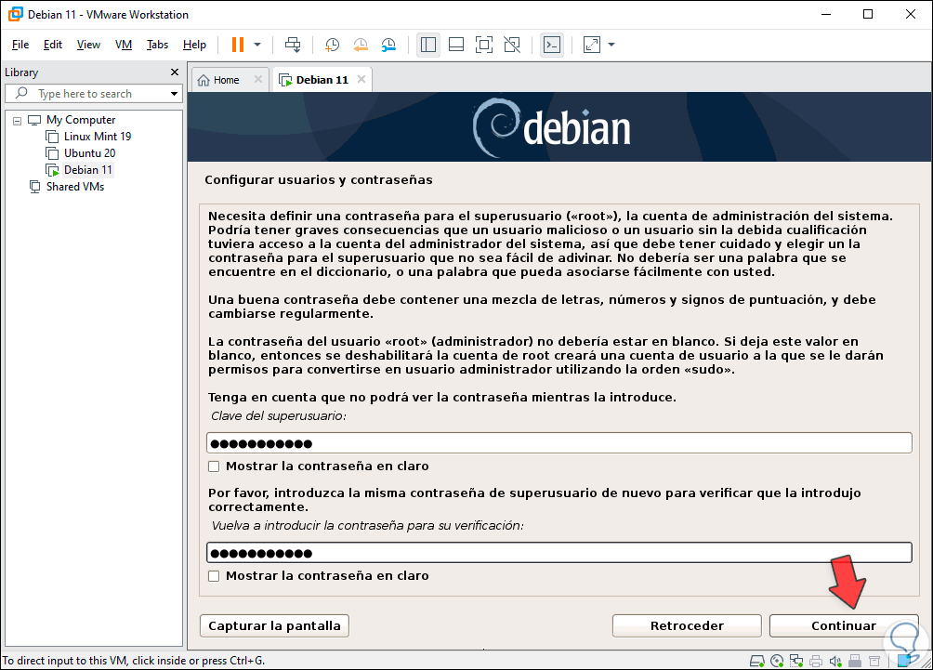
Task: Select Shared VMs in the library
Action: [75, 186]
